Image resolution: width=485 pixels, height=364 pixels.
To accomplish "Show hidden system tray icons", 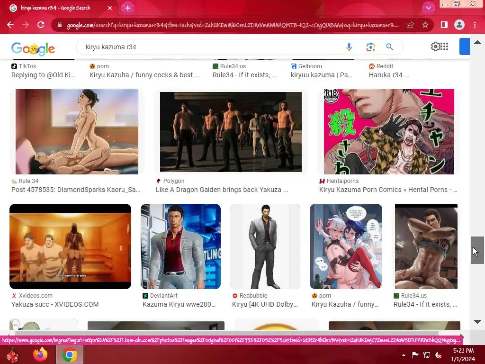I will pos(404,355).
